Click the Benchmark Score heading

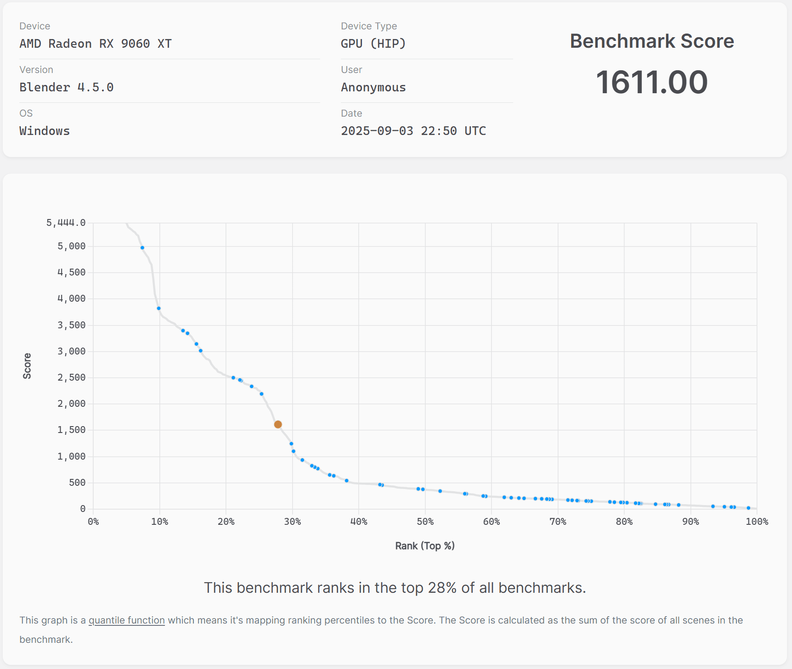(x=651, y=41)
